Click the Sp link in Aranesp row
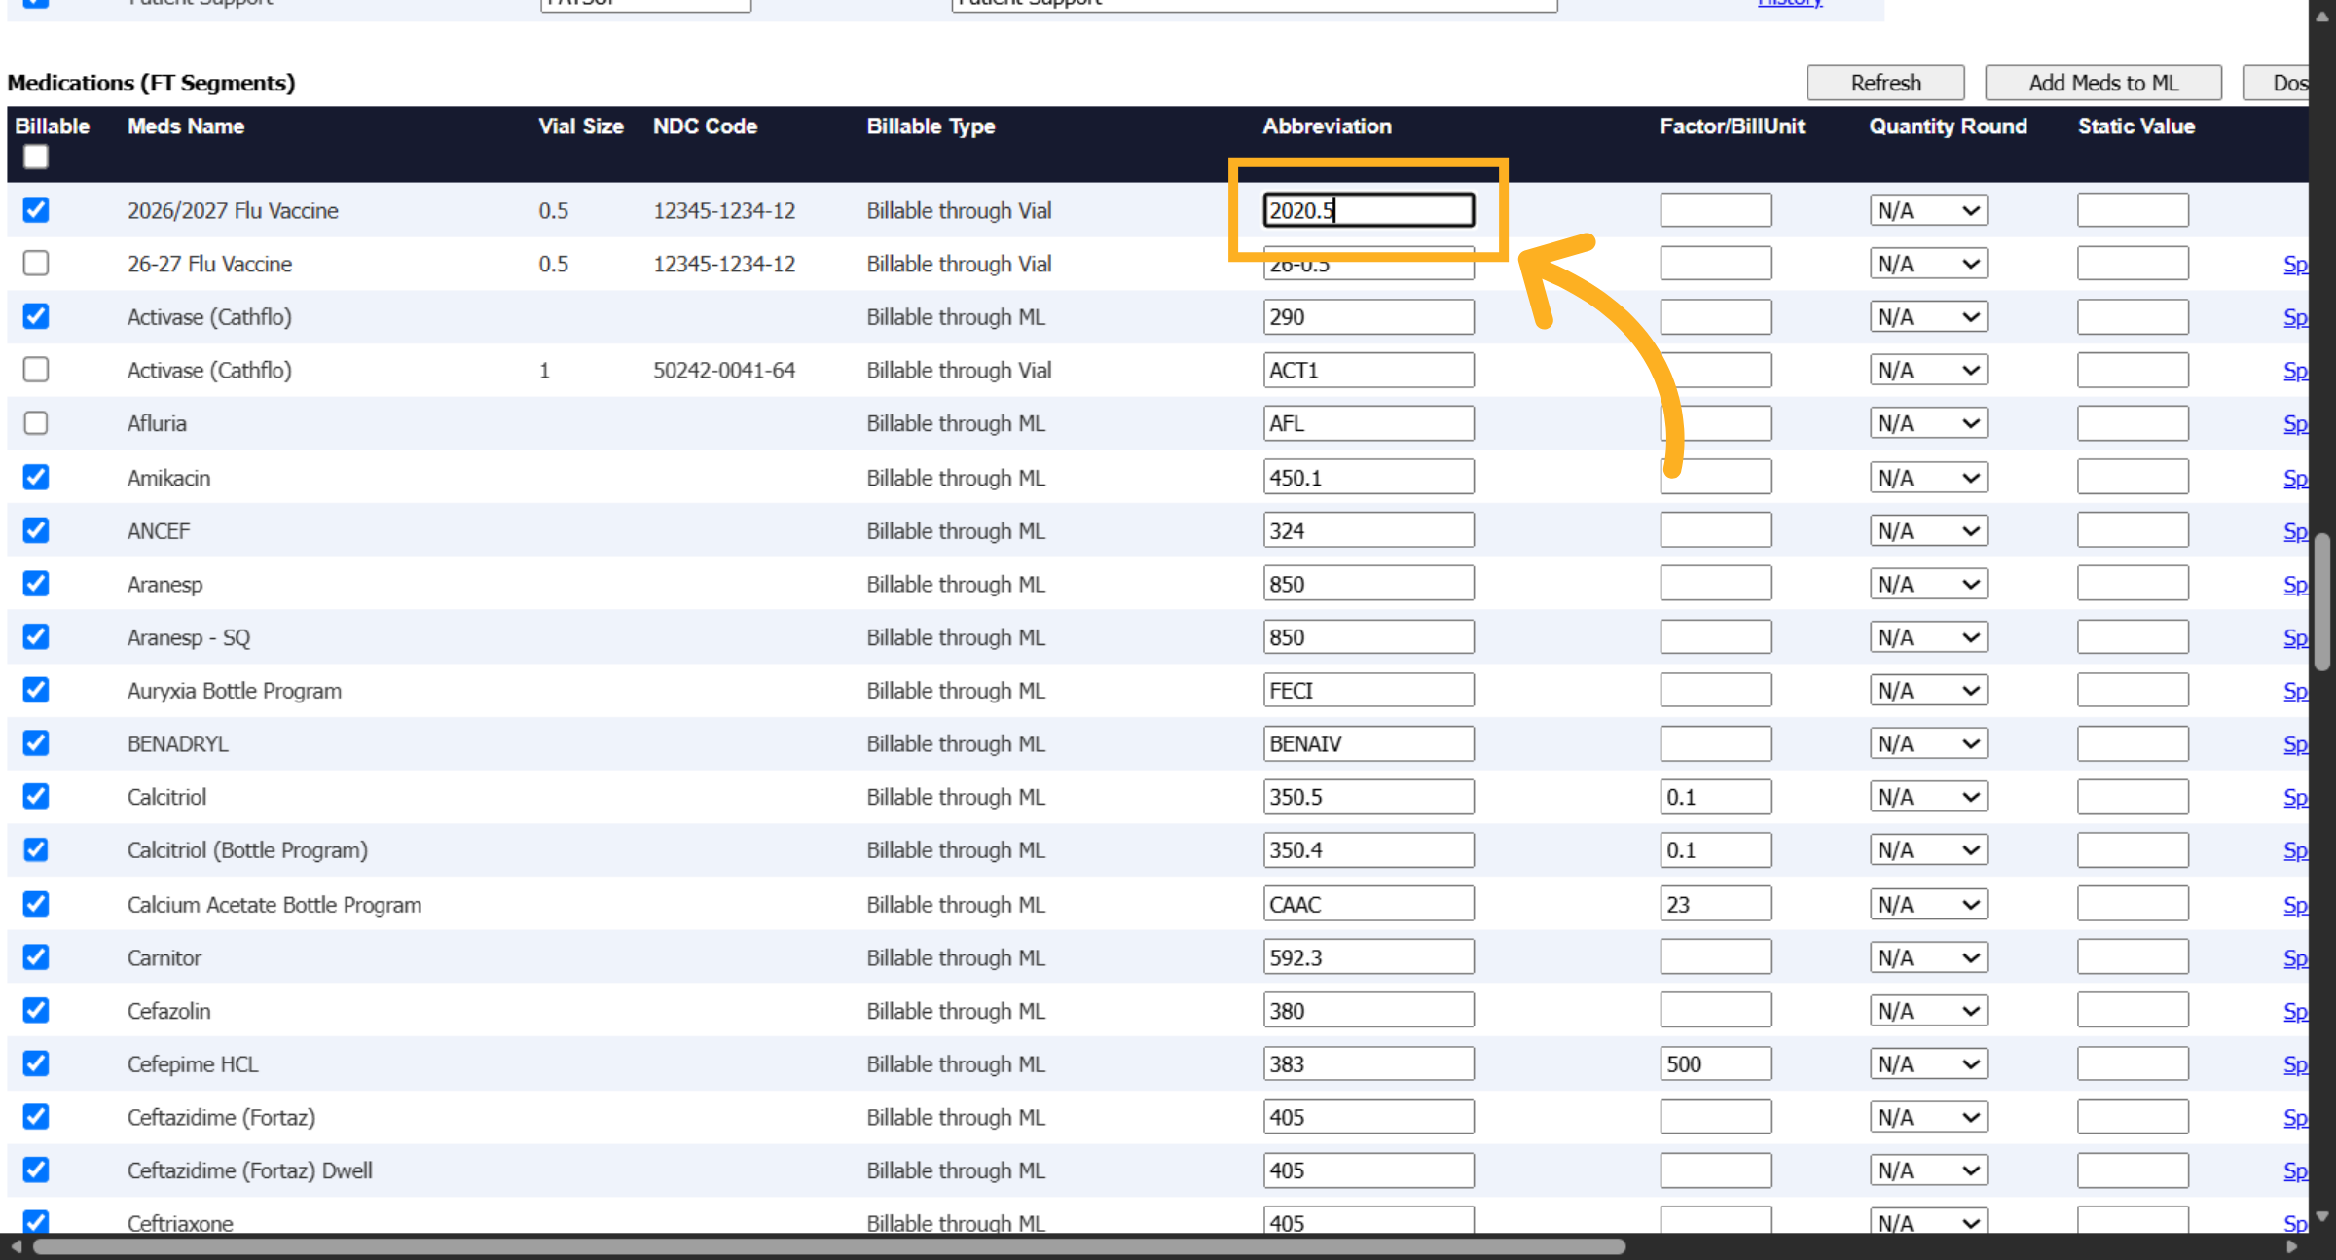 click(2295, 584)
